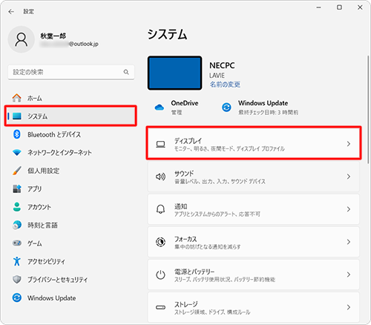The image size is (371, 325).
Task: Open Bluetooth とデバイス settings
Action: tap(70, 134)
